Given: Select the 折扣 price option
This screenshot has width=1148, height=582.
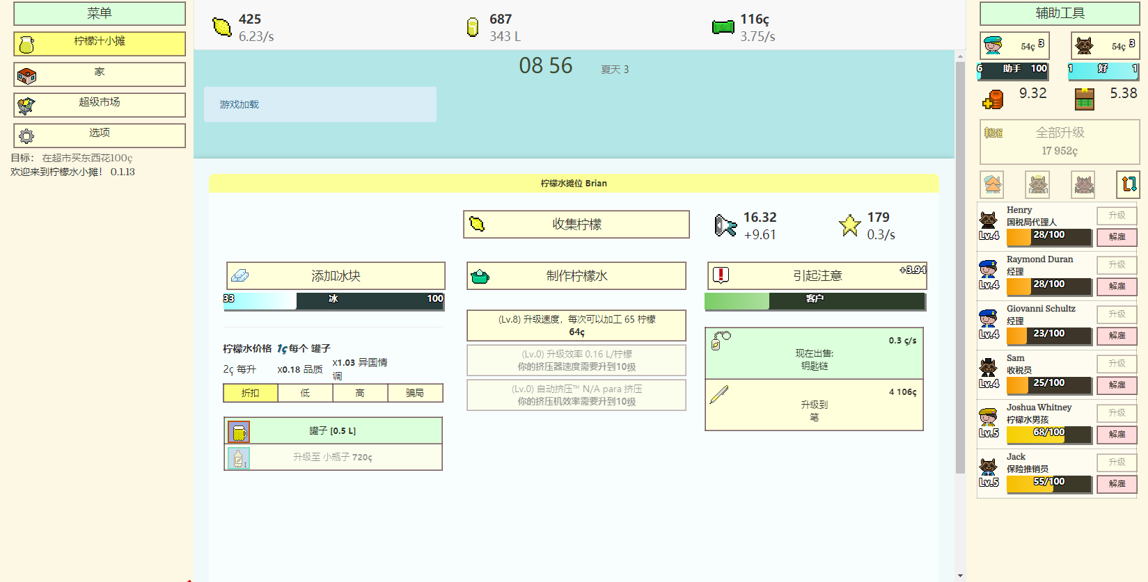Looking at the screenshot, I should (251, 393).
